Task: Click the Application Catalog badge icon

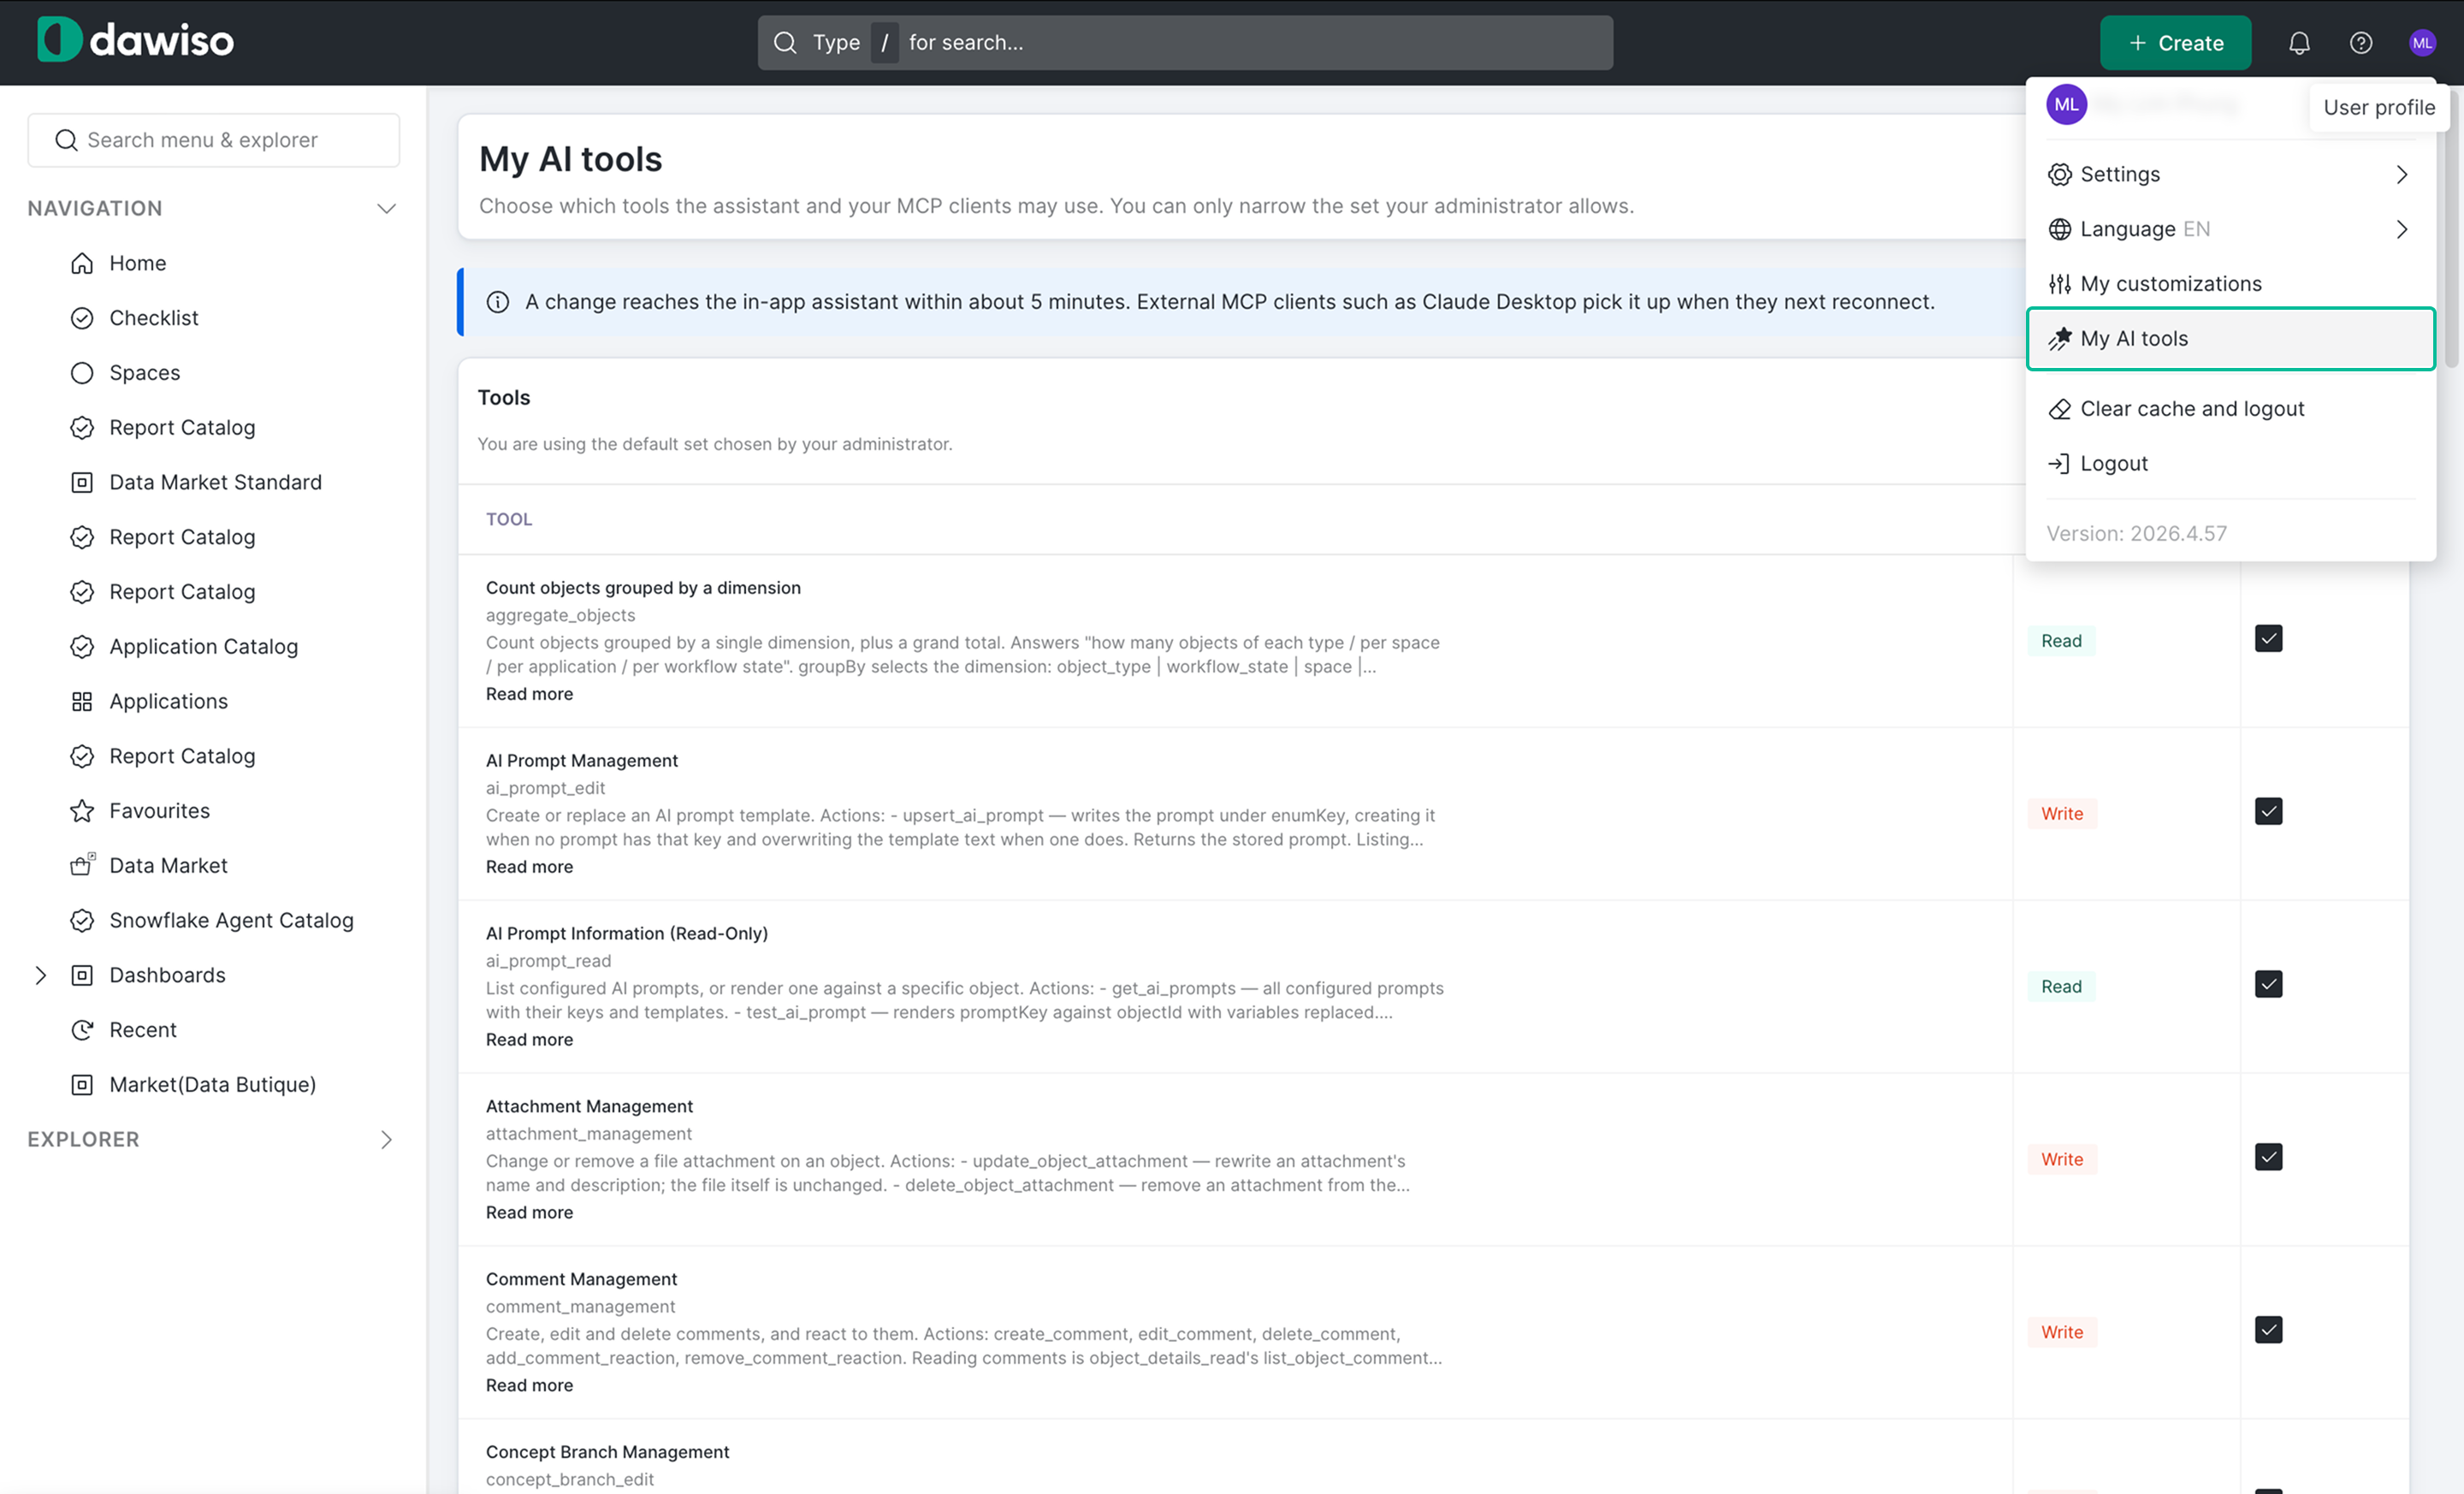Action: pyautogui.click(x=82, y=647)
